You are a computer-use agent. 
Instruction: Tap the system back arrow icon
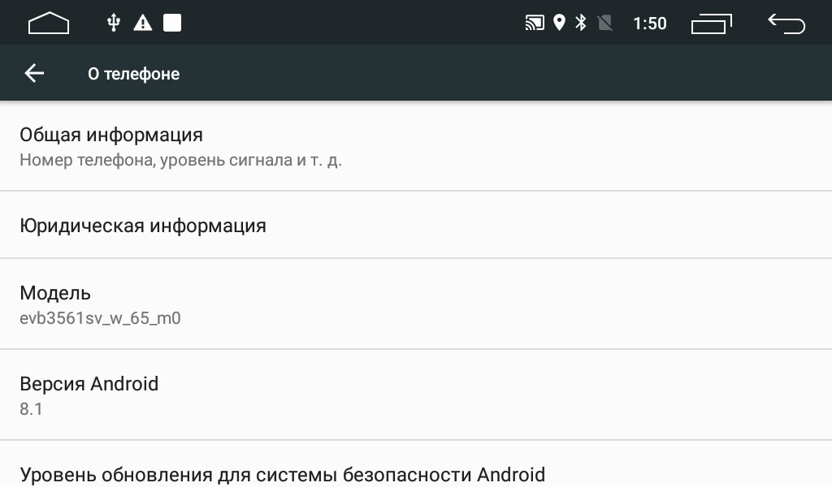pos(786,24)
